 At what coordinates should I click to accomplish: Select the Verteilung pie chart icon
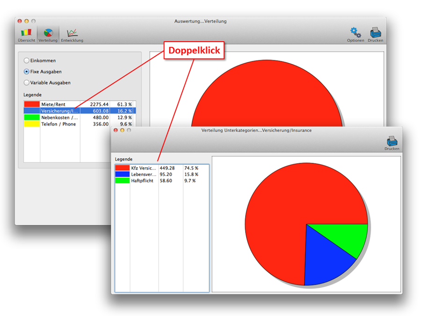48,34
